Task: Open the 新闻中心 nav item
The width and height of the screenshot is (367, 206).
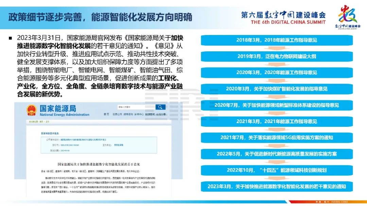Action: [x=139, y=115]
